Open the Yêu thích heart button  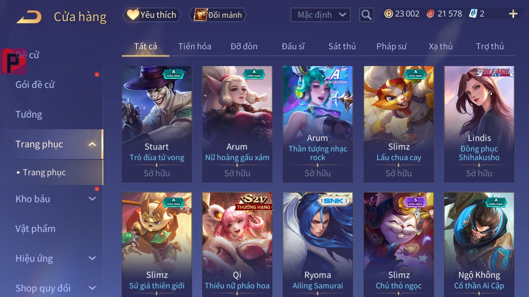(152, 15)
